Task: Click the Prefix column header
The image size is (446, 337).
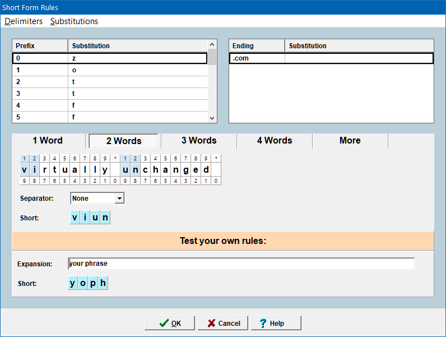Action: tap(39, 45)
